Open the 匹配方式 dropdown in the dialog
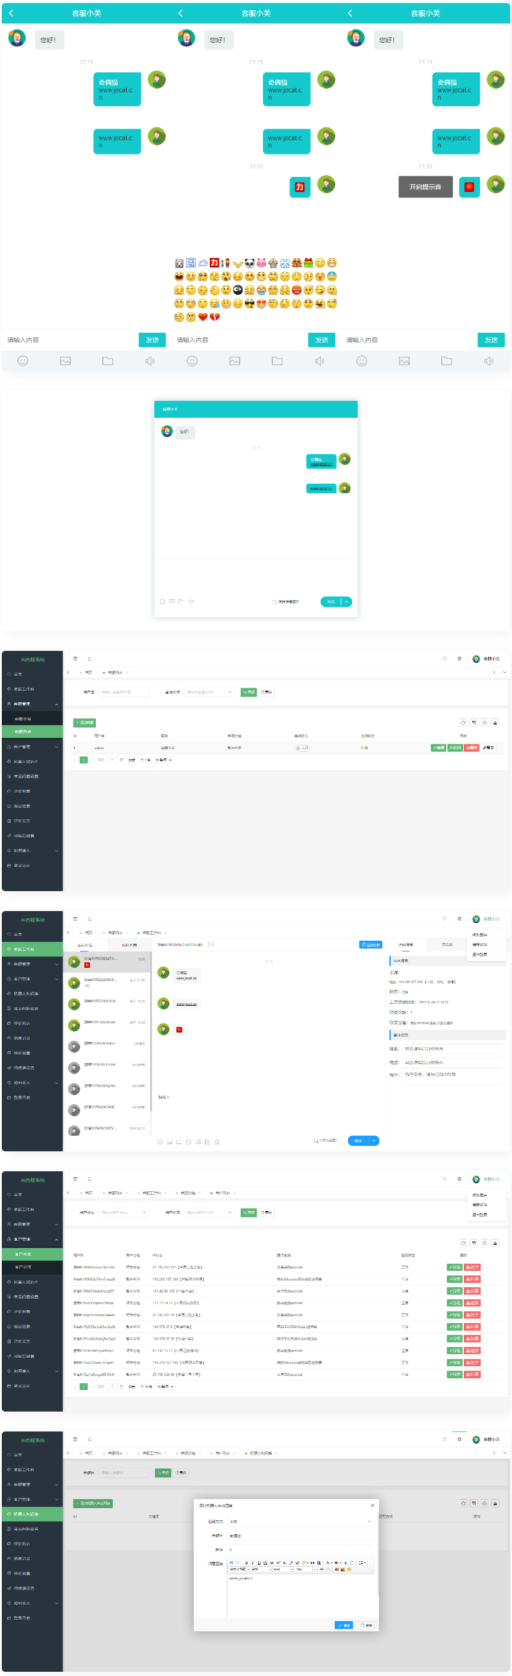Screen dimensions: 512x1676 point(300,1521)
